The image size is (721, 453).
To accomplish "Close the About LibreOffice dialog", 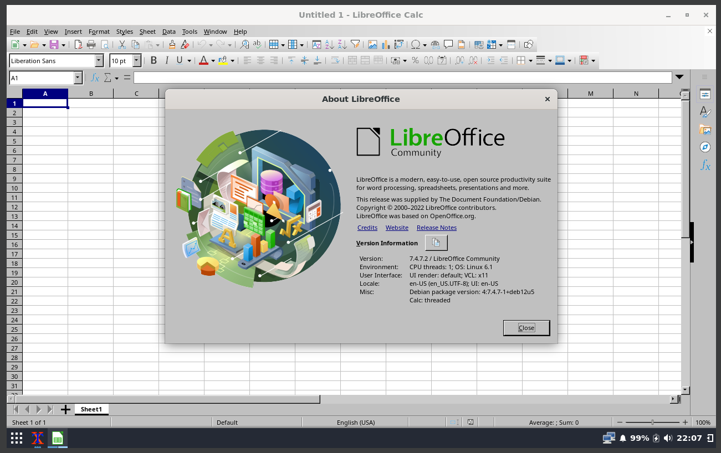I will [x=526, y=327].
